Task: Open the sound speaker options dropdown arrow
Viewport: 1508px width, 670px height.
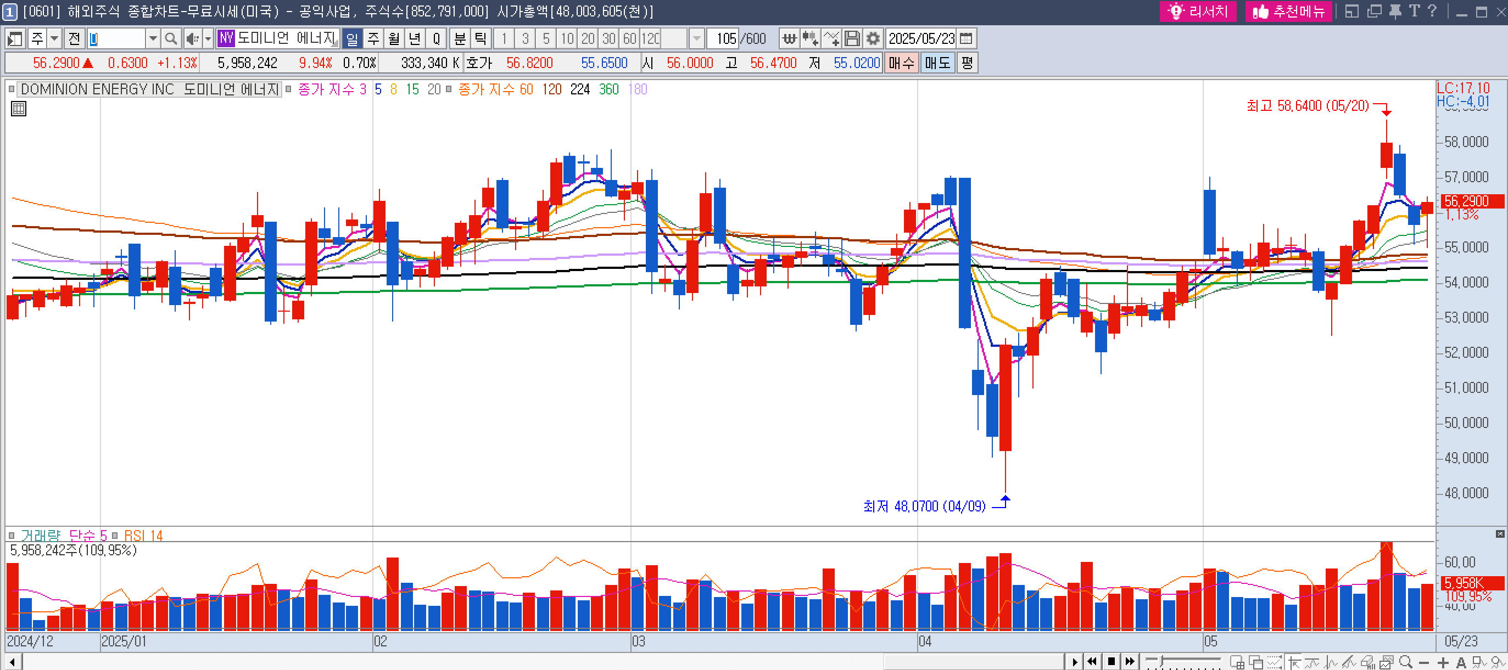Action: [x=208, y=39]
